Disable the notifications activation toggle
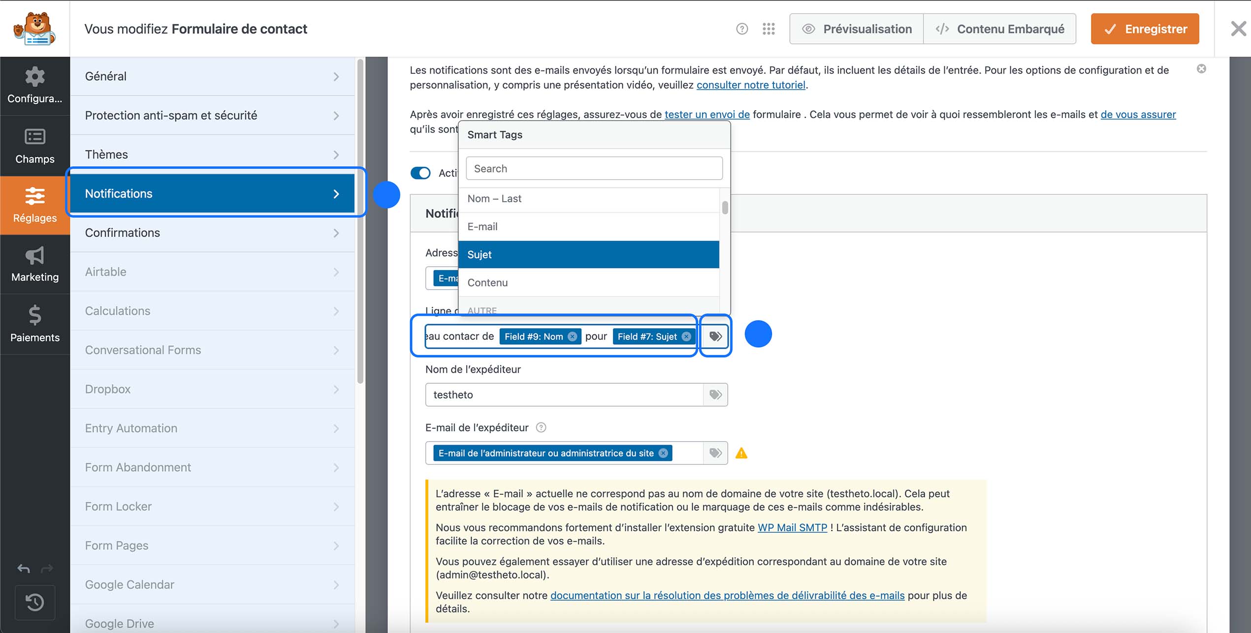 coord(420,173)
